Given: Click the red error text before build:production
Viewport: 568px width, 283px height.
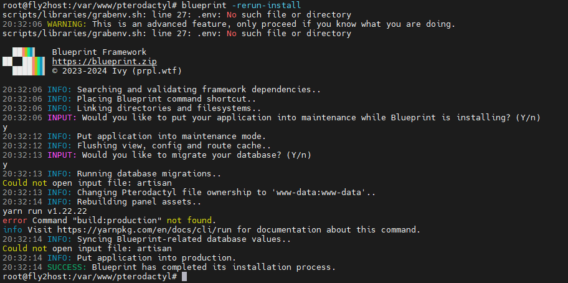Looking at the screenshot, I should coord(15,220).
